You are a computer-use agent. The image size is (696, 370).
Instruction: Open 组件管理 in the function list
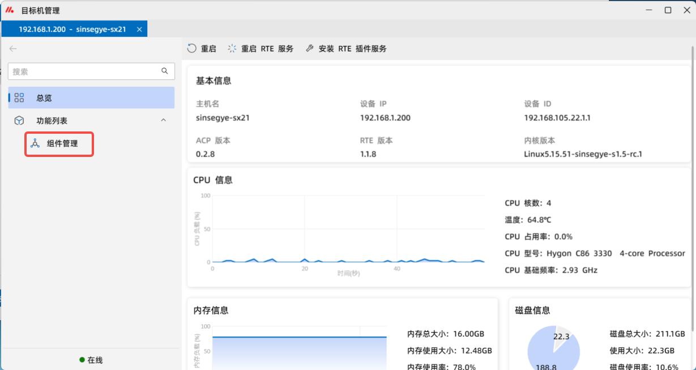point(62,144)
